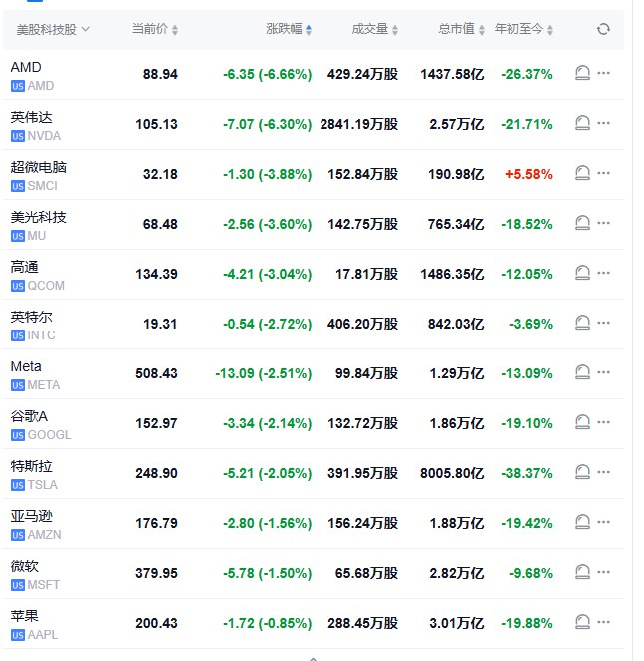Set price alert bell for SMCI
Viewport: 644px width, 661px height.
point(582,173)
